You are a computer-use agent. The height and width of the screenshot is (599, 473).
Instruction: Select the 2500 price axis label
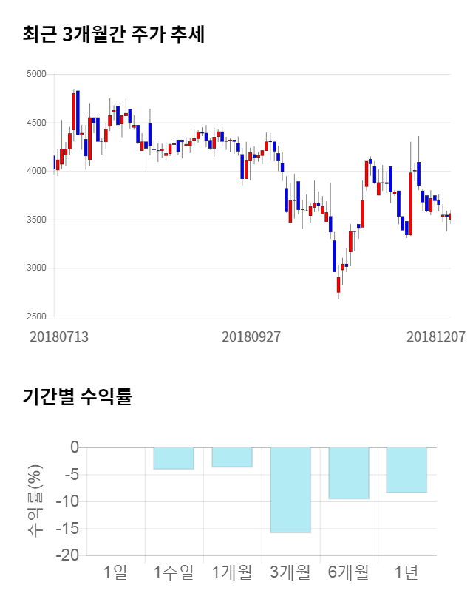click(35, 317)
